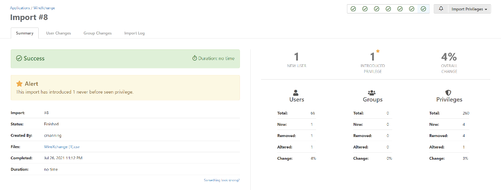Click the Users person icon
The image size is (501, 190).
(296, 93)
